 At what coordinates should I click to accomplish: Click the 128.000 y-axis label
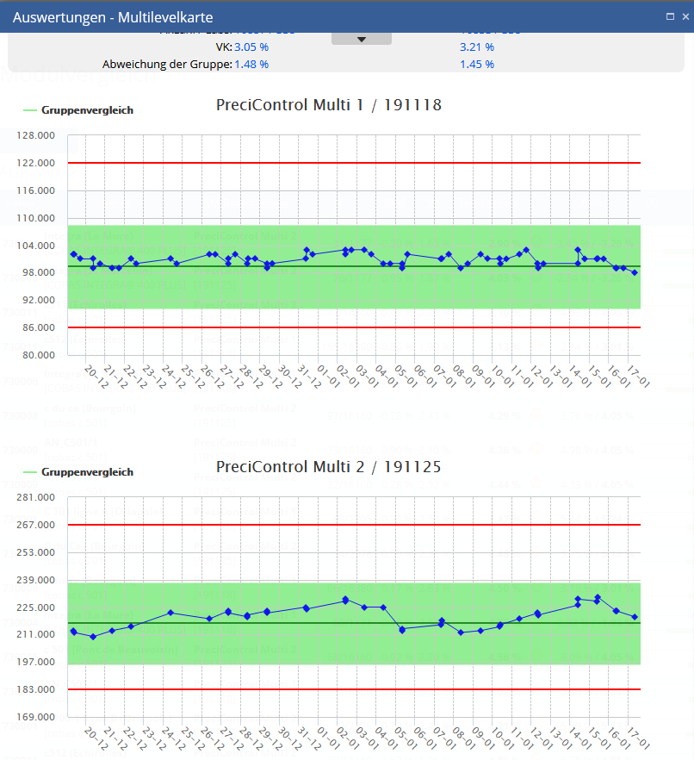click(x=36, y=136)
